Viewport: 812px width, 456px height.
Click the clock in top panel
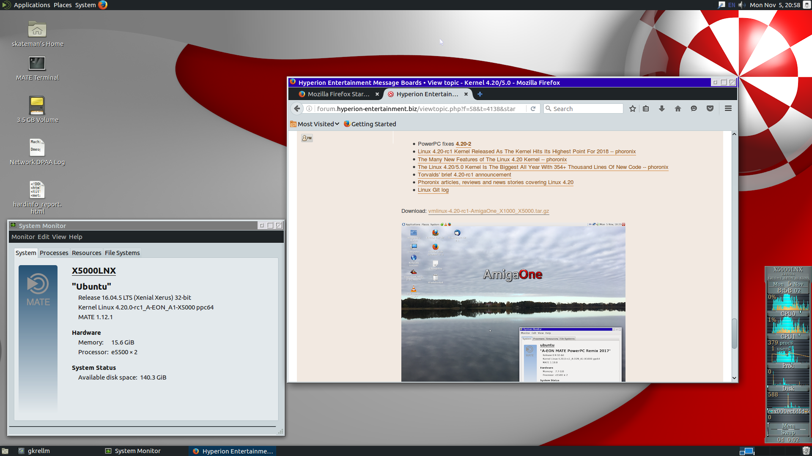775,5
